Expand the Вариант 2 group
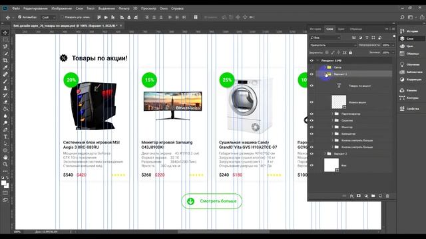 [325, 153]
